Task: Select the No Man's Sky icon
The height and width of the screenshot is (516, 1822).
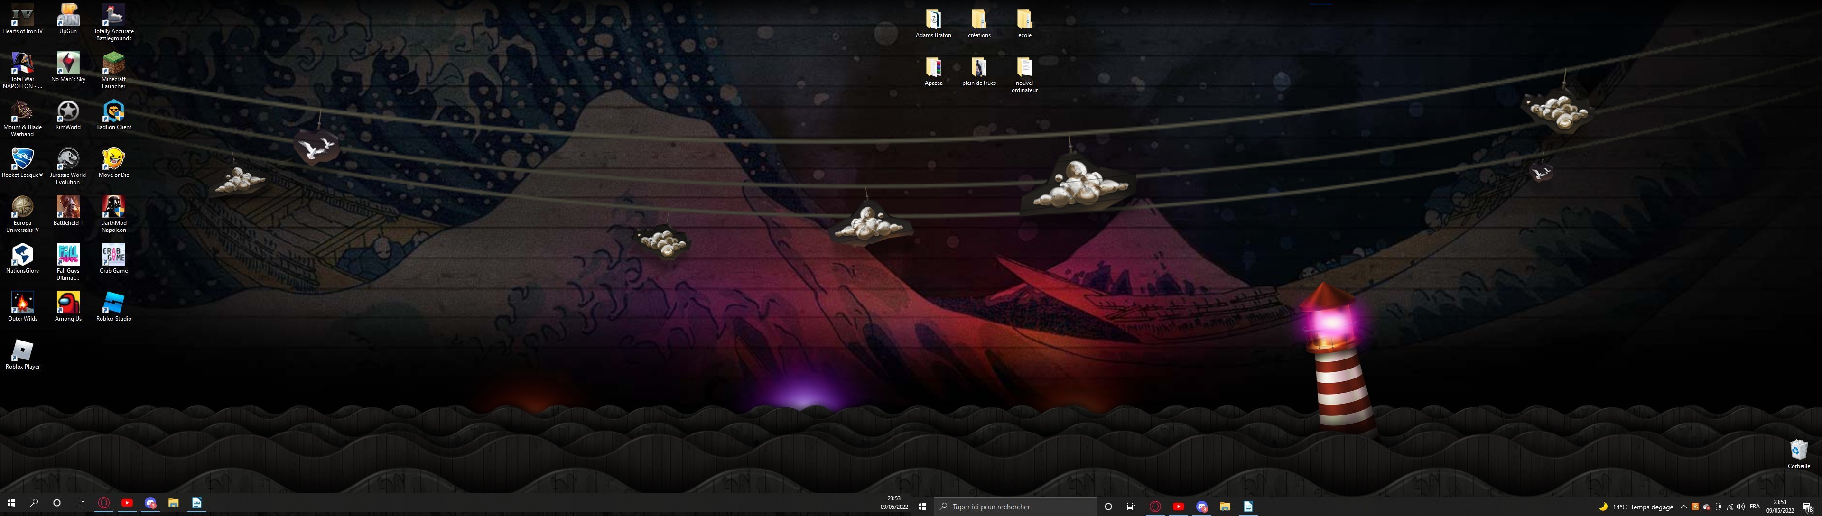Action: (68, 65)
